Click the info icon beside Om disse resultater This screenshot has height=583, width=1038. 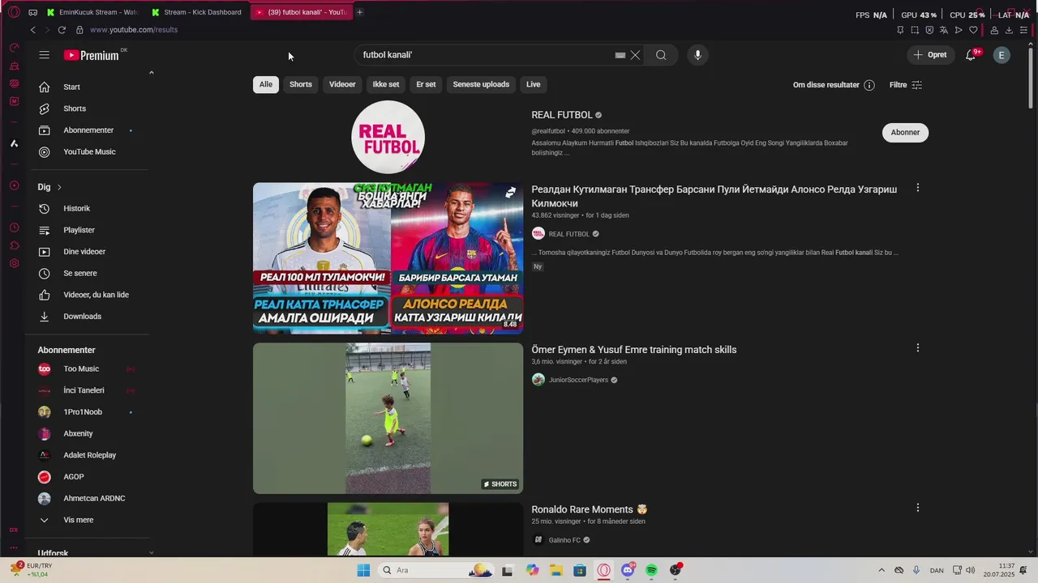[x=869, y=85]
